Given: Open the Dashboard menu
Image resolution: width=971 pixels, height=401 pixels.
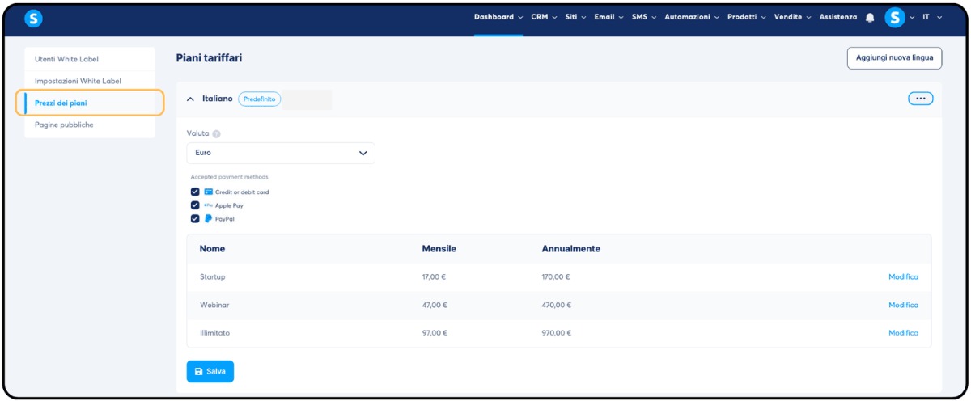Looking at the screenshot, I should point(498,17).
